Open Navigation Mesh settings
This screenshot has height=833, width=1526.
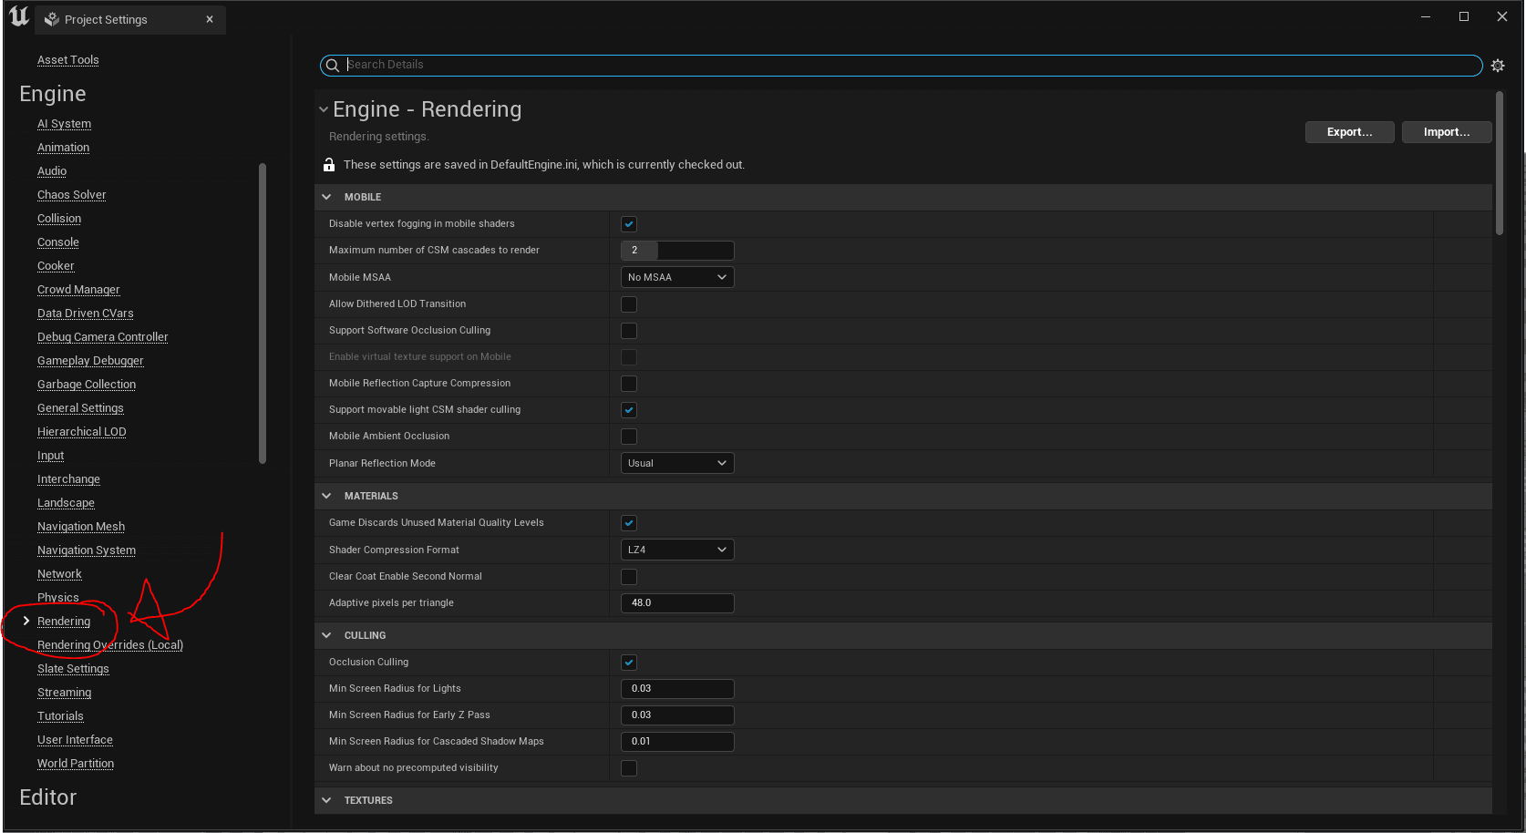[x=81, y=527]
